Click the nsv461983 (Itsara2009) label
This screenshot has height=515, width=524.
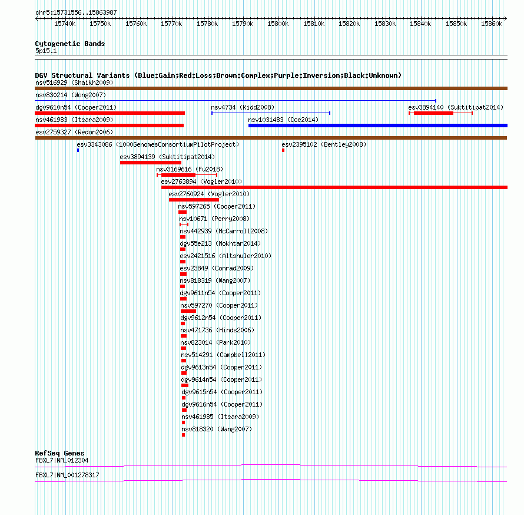click(x=74, y=120)
